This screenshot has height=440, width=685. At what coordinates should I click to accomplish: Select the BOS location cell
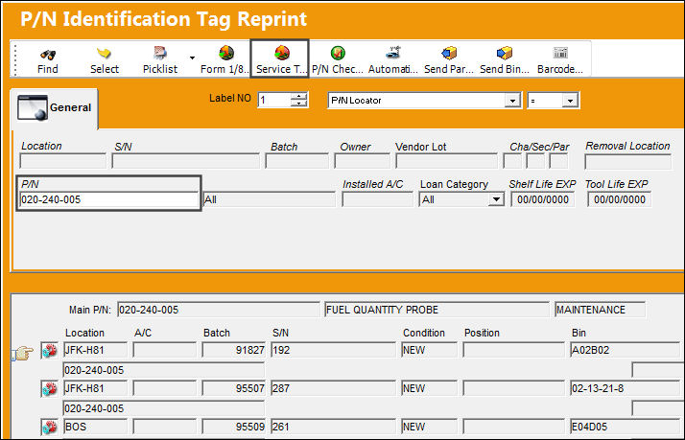[x=95, y=427]
